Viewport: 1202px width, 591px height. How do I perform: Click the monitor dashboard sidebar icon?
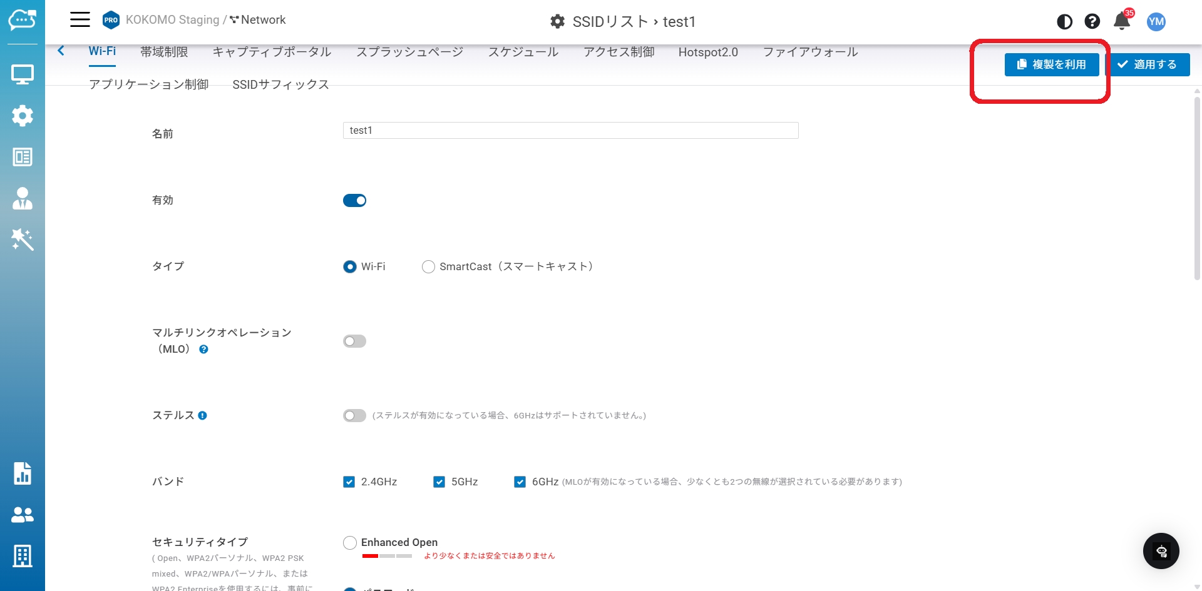[23, 75]
